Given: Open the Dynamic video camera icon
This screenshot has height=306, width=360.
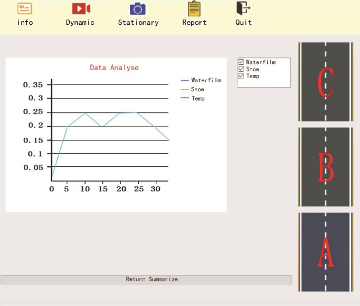Looking at the screenshot, I should tap(81, 8).
